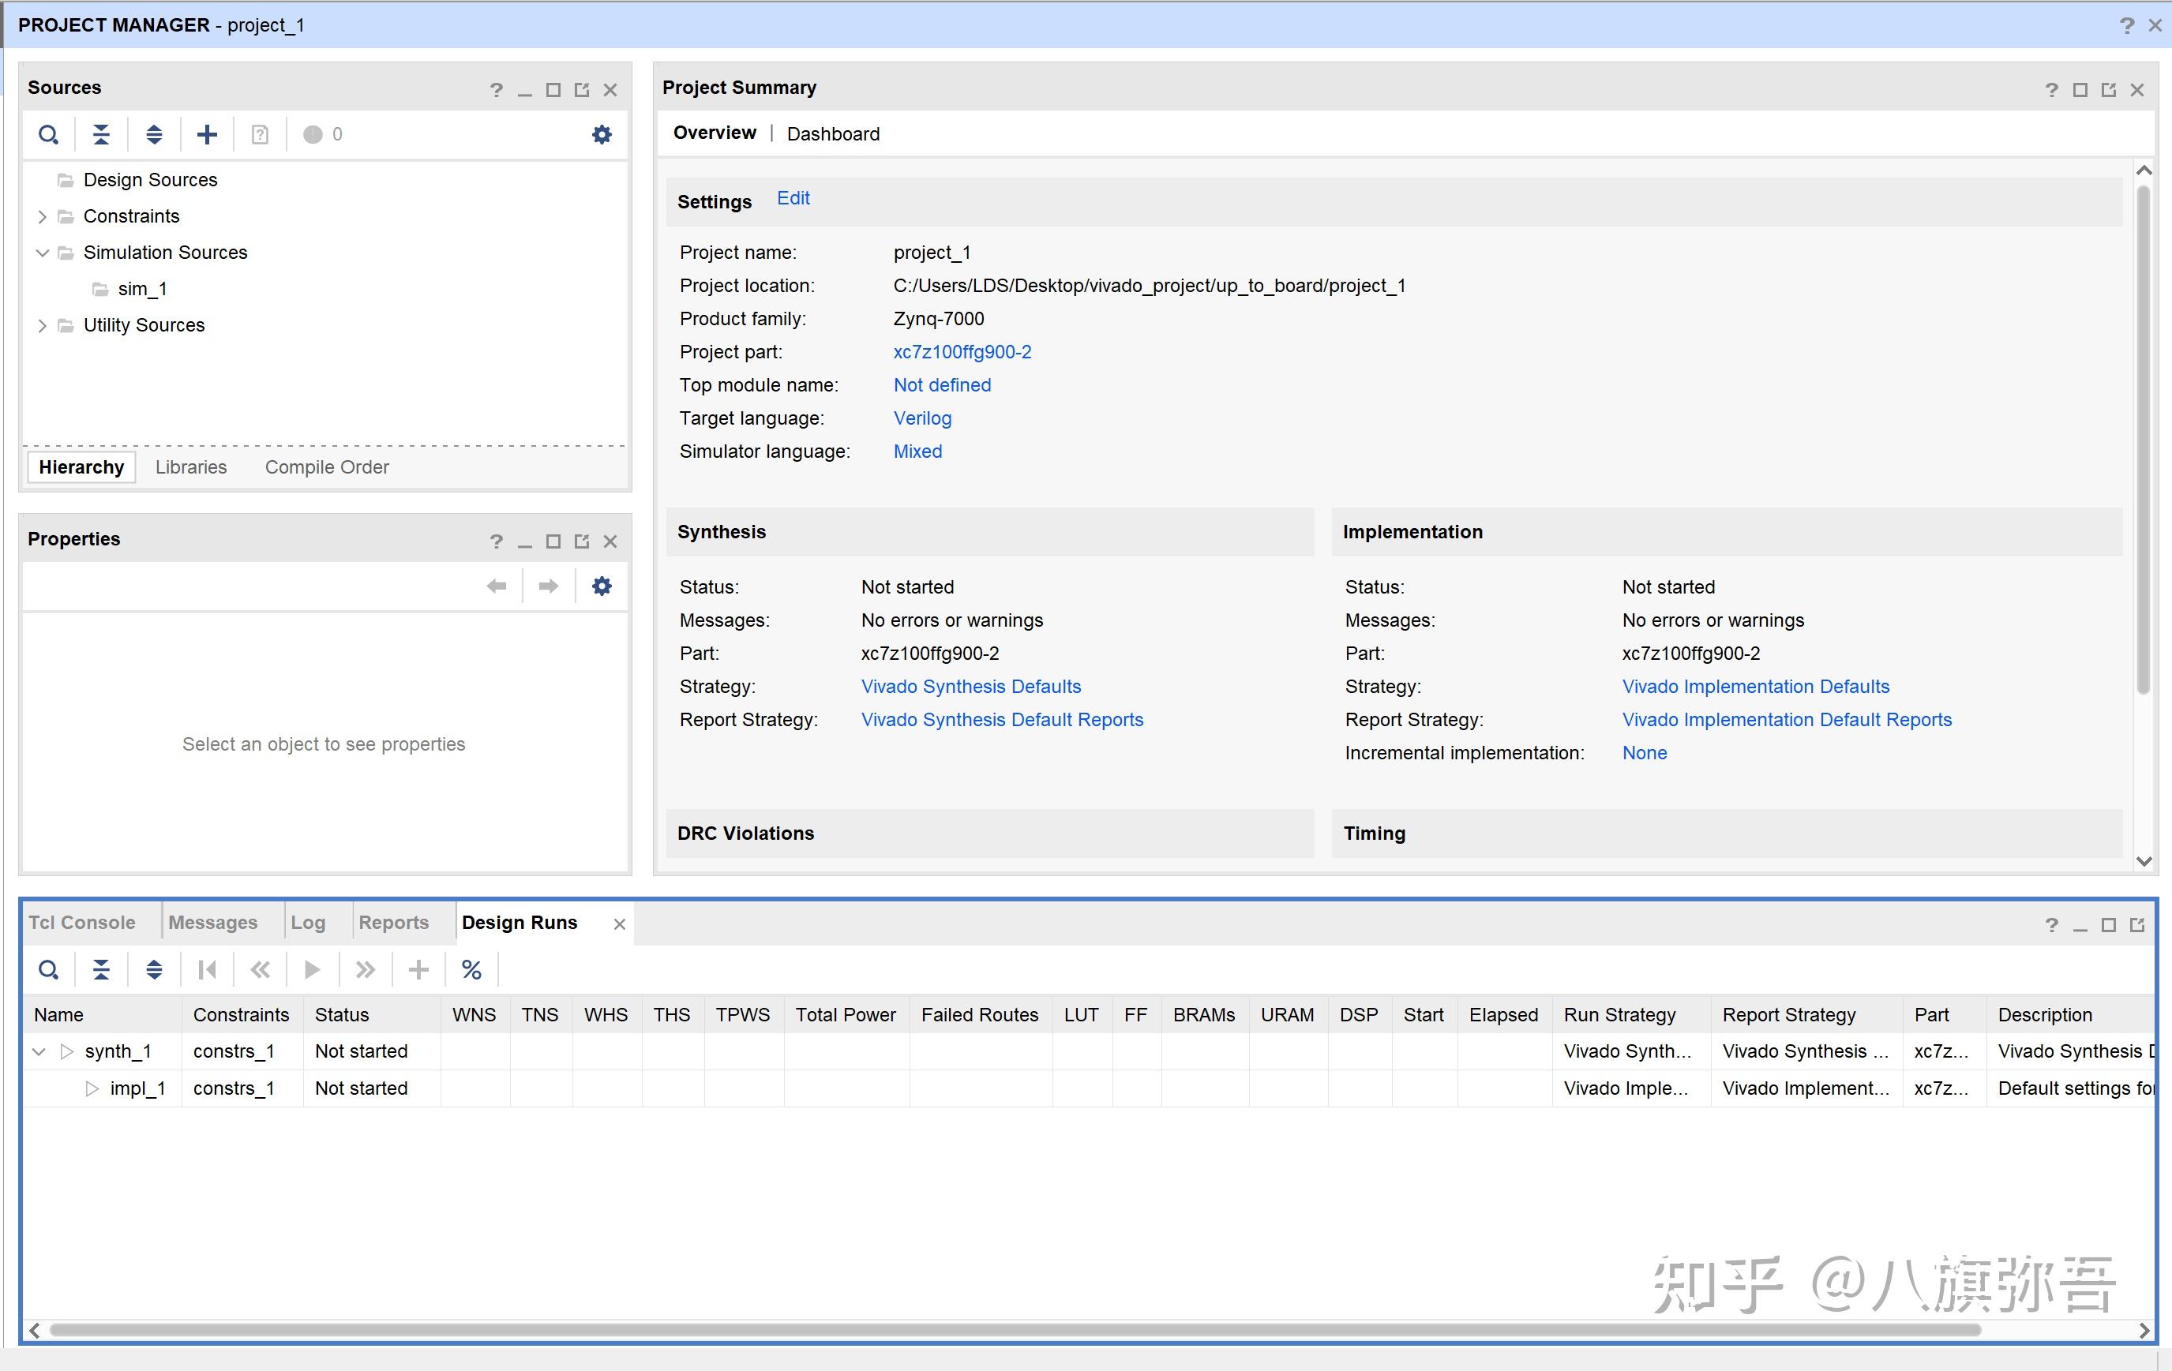Click the Launch Runs play icon in Design Runs
Screen dimensions: 2172x1371
(312, 969)
